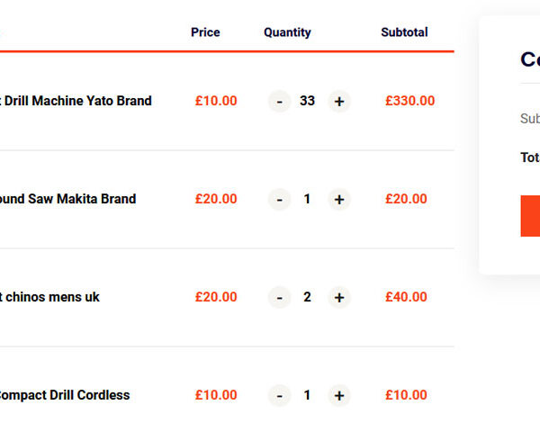The width and height of the screenshot is (540, 432).
Task: Click the quantity value 33 field
Action: 308,101
